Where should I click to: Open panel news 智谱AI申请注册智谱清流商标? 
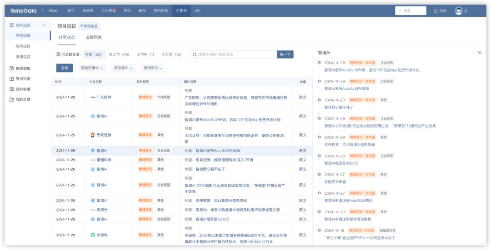coord(348,219)
